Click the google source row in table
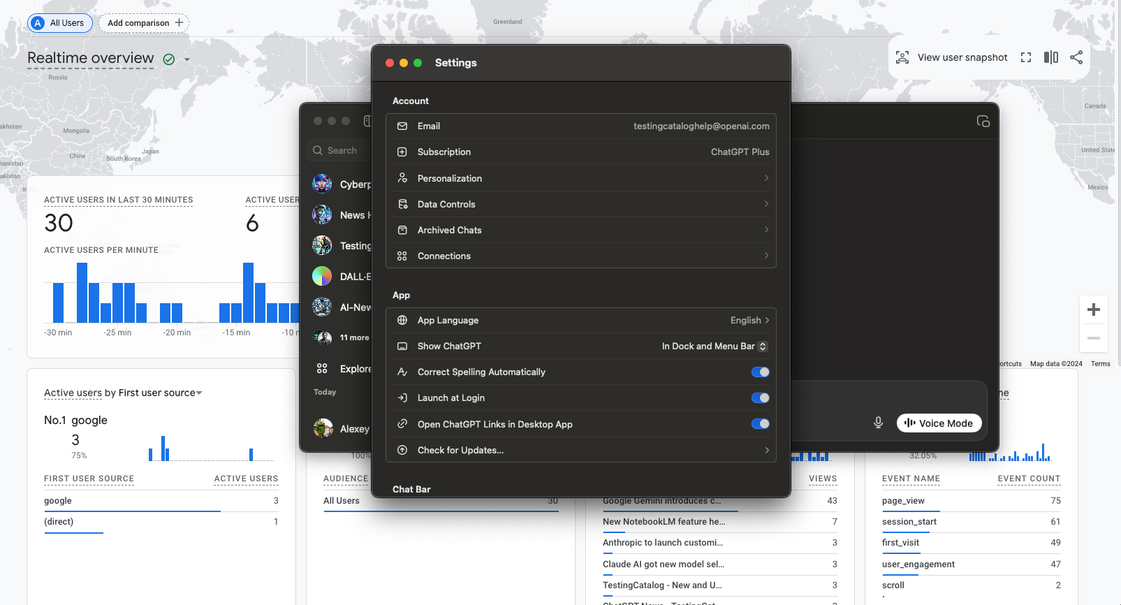Image resolution: width=1121 pixels, height=605 pixels. coord(161,501)
